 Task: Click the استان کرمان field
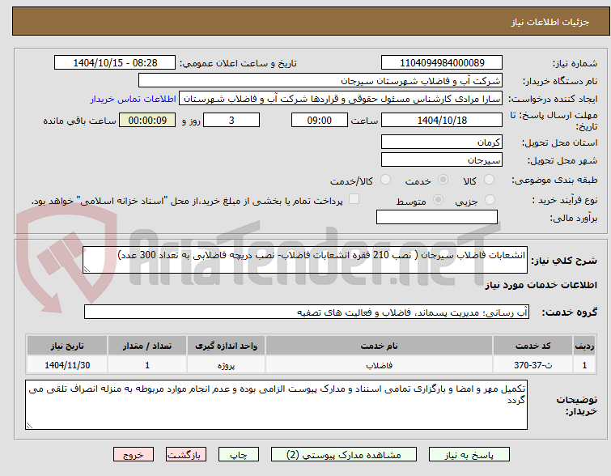tap(442, 142)
